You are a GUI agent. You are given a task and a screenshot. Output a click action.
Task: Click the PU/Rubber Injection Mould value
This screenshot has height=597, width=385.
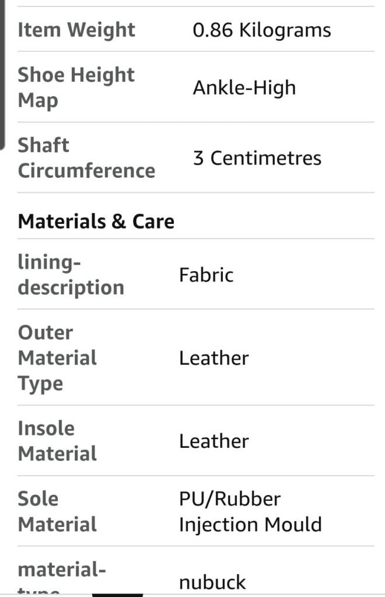pos(250,511)
